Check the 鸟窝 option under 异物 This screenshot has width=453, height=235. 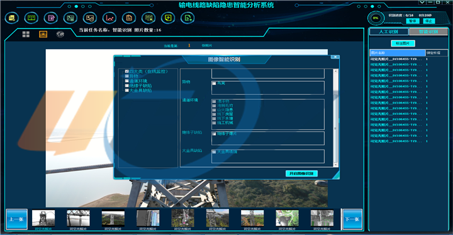(x=214, y=84)
